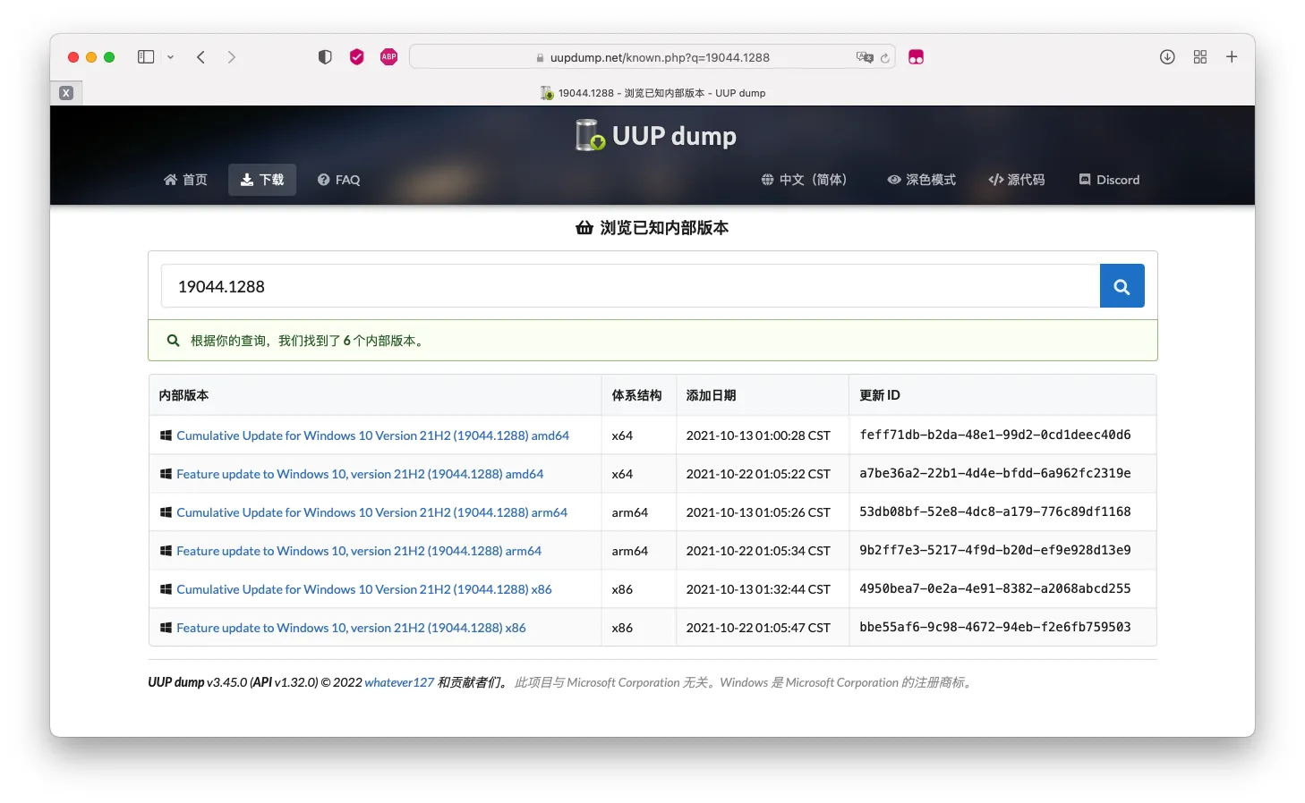
Task: Click the red shield checkmark extension icon
Action: coord(357,57)
